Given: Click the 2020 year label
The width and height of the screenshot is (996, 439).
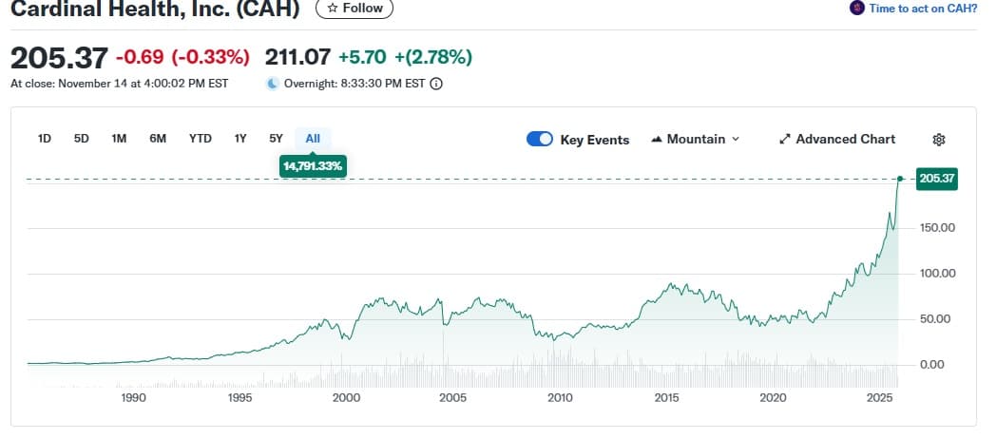Looking at the screenshot, I should tap(774, 398).
